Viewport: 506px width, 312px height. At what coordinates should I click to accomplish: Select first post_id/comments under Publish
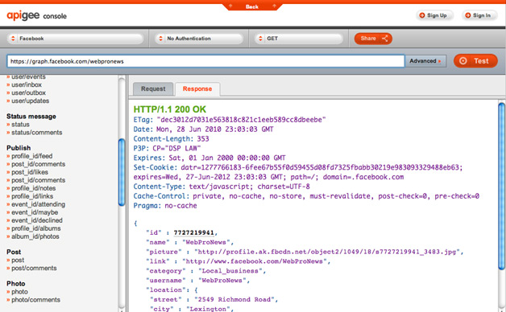point(39,164)
